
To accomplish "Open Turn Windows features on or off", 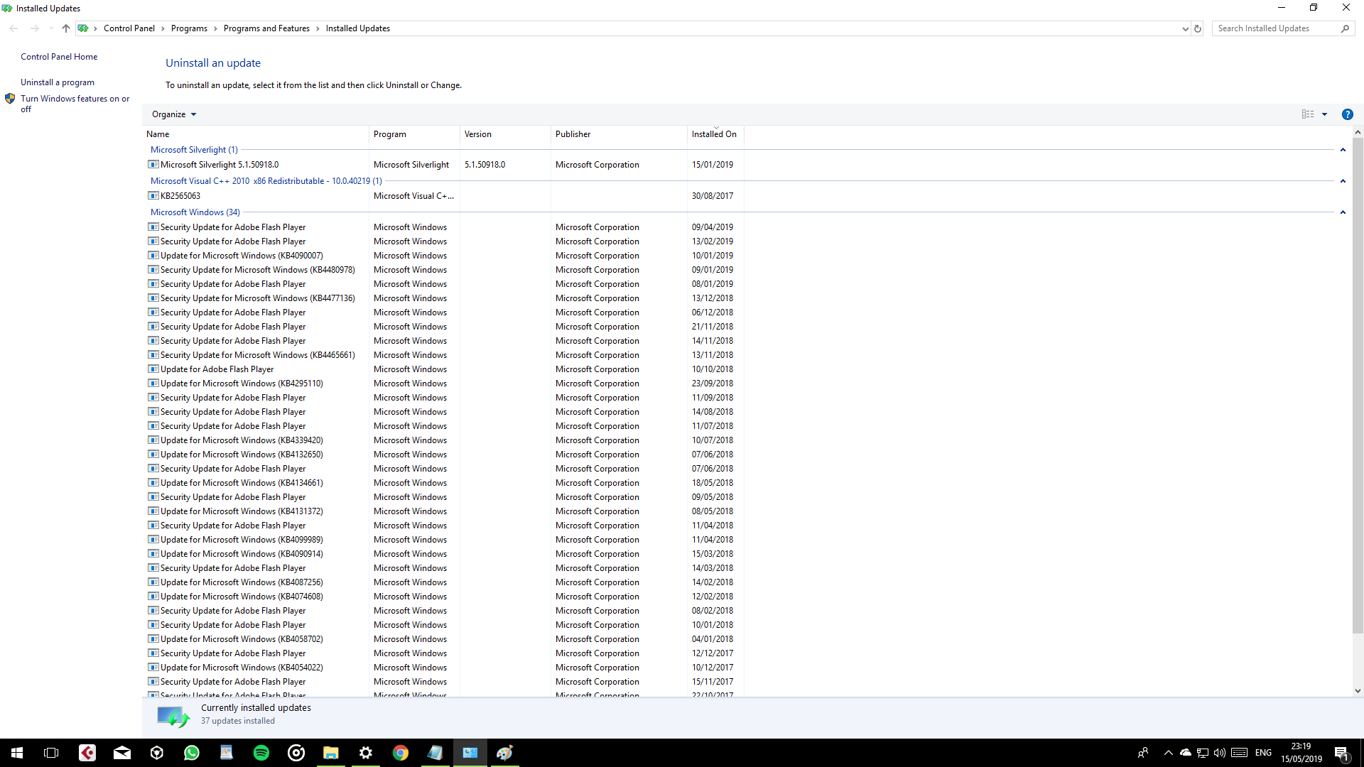I will [75, 104].
